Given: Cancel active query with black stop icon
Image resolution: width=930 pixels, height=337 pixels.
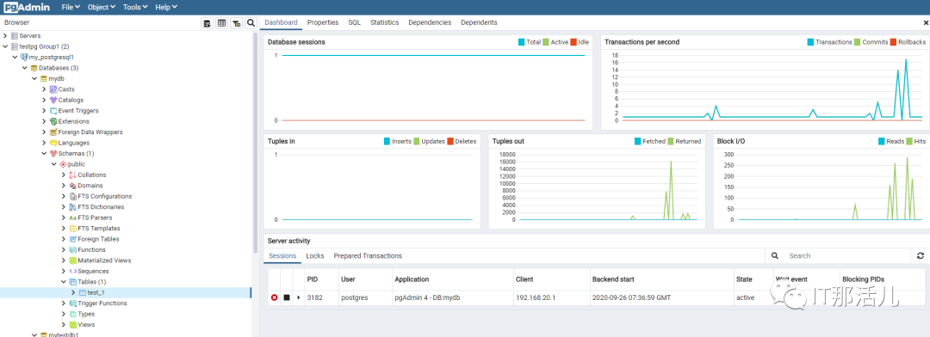Looking at the screenshot, I should (x=287, y=297).
